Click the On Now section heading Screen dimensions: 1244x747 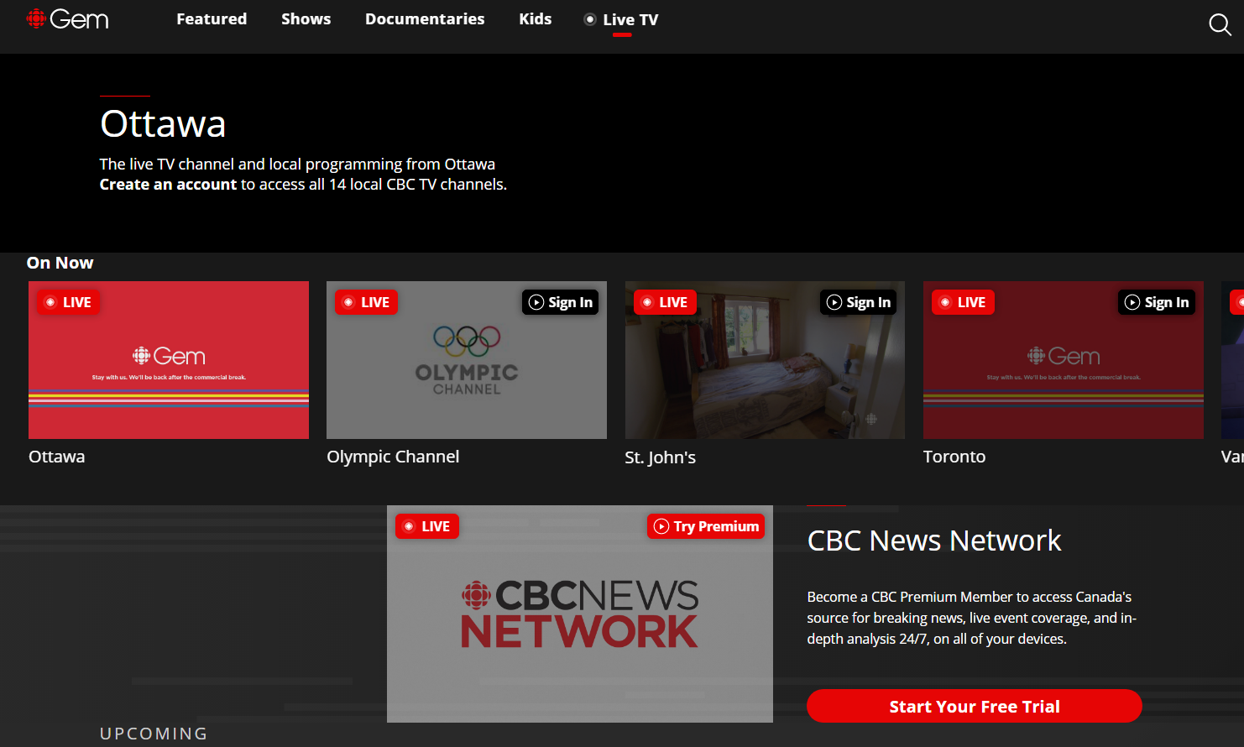(60, 263)
